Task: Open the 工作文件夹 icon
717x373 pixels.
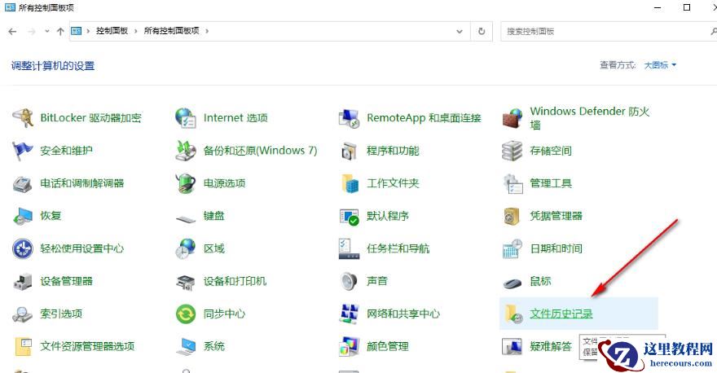Action: pos(350,183)
